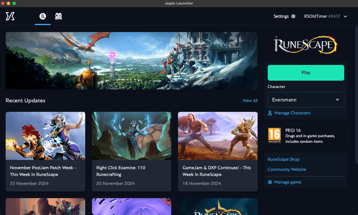This screenshot has height=215, width=358.
Task: Open the Eversmann character dropdown
Action: [306, 100]
